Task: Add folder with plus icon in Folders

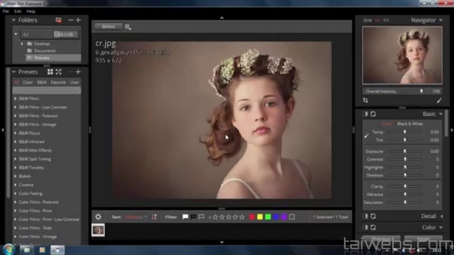Action: pos(78,20)
